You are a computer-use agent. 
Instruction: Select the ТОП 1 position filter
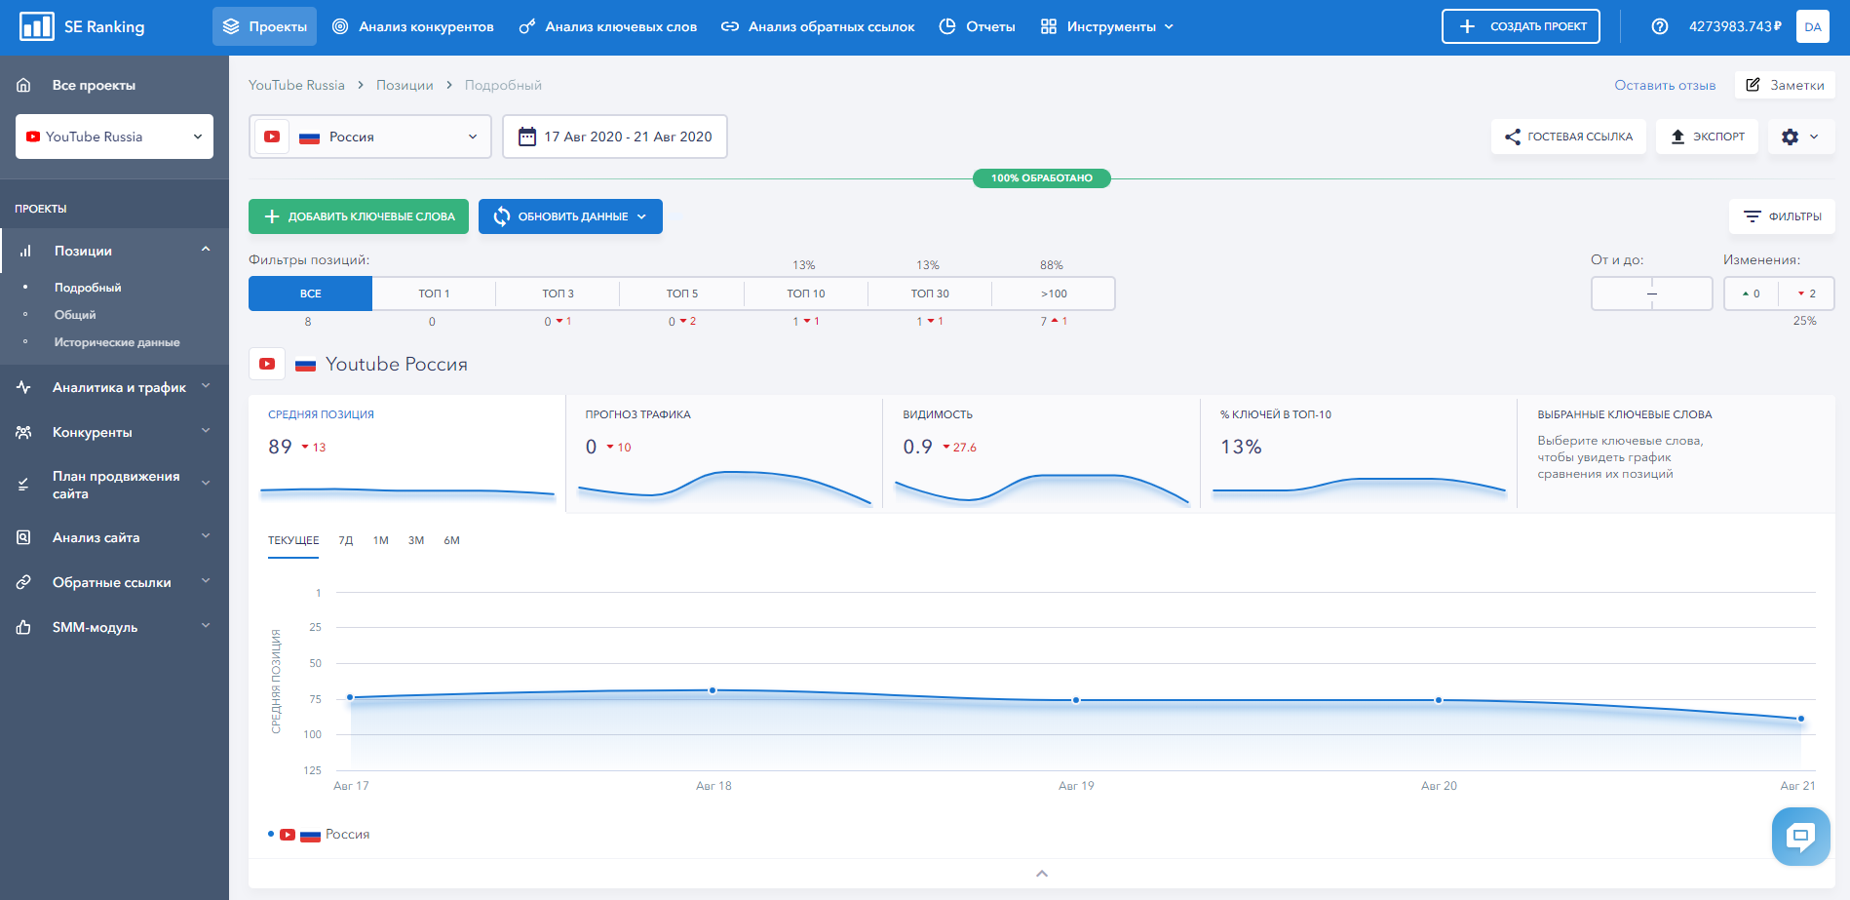(x=434, y=293)
